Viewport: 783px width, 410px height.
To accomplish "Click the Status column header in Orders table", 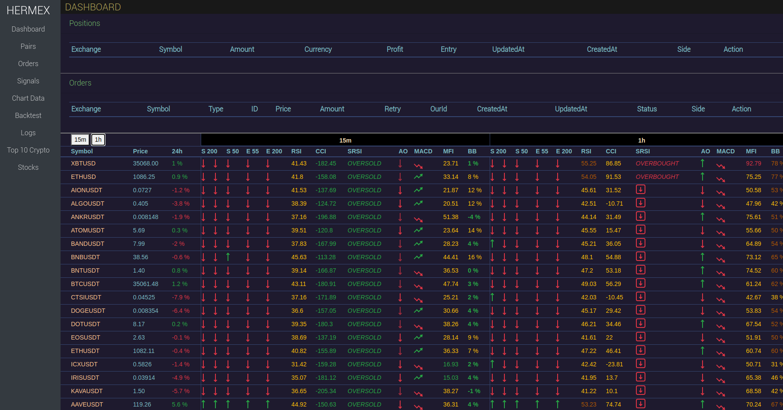I will tap(647, 109).
